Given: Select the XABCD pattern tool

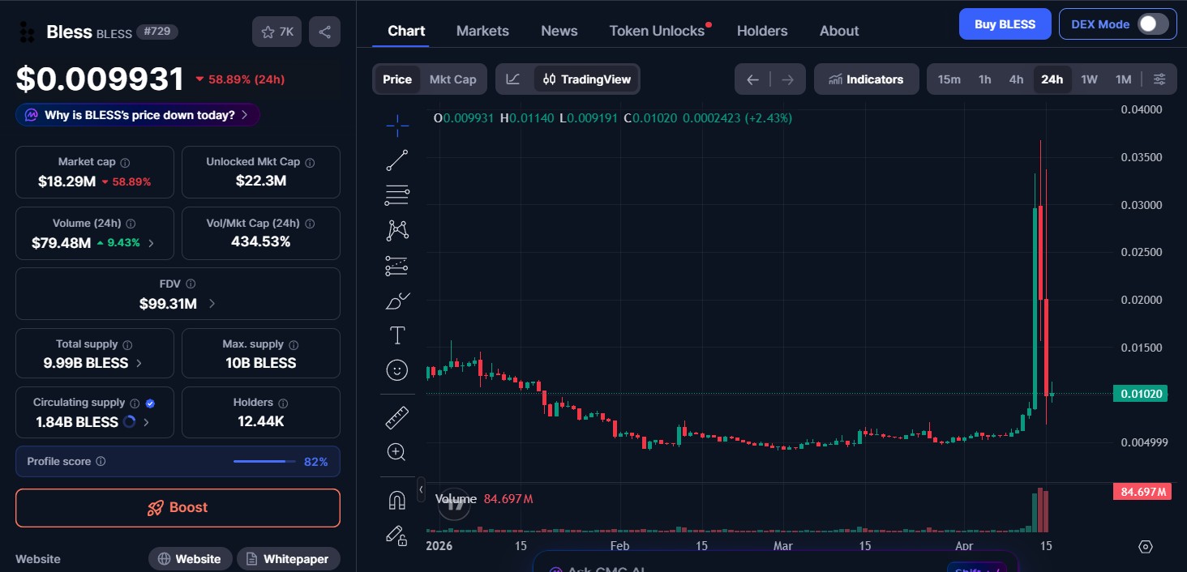Looking at the screenshot, I should 396,229.
